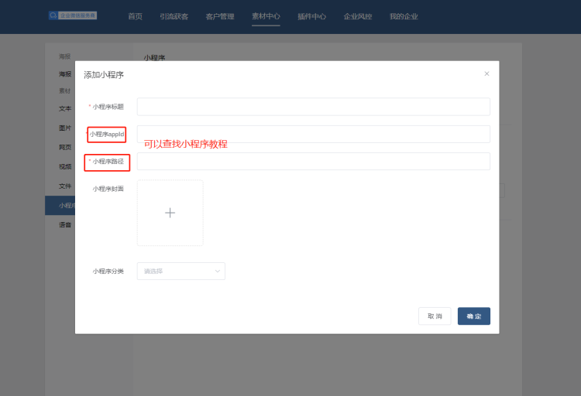Click the 小程序标题 input field
The height and width of the screenshot is (396, 581).
tap(313, 107)
